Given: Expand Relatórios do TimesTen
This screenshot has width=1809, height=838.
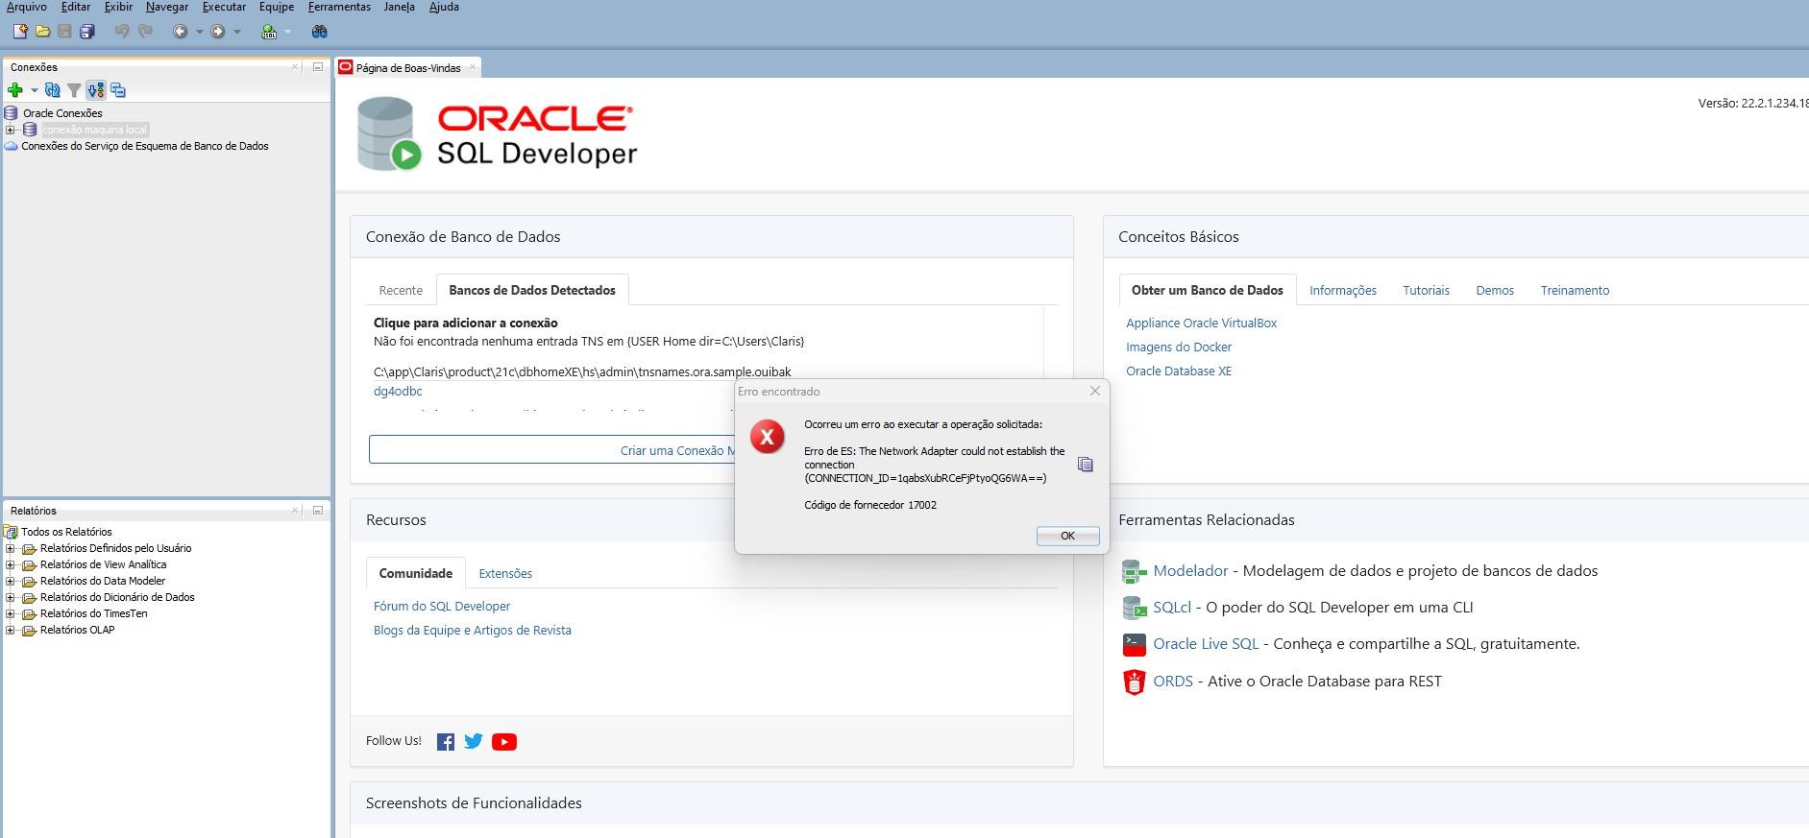Looking at the screenshot, I should click(x=10, y=614).
